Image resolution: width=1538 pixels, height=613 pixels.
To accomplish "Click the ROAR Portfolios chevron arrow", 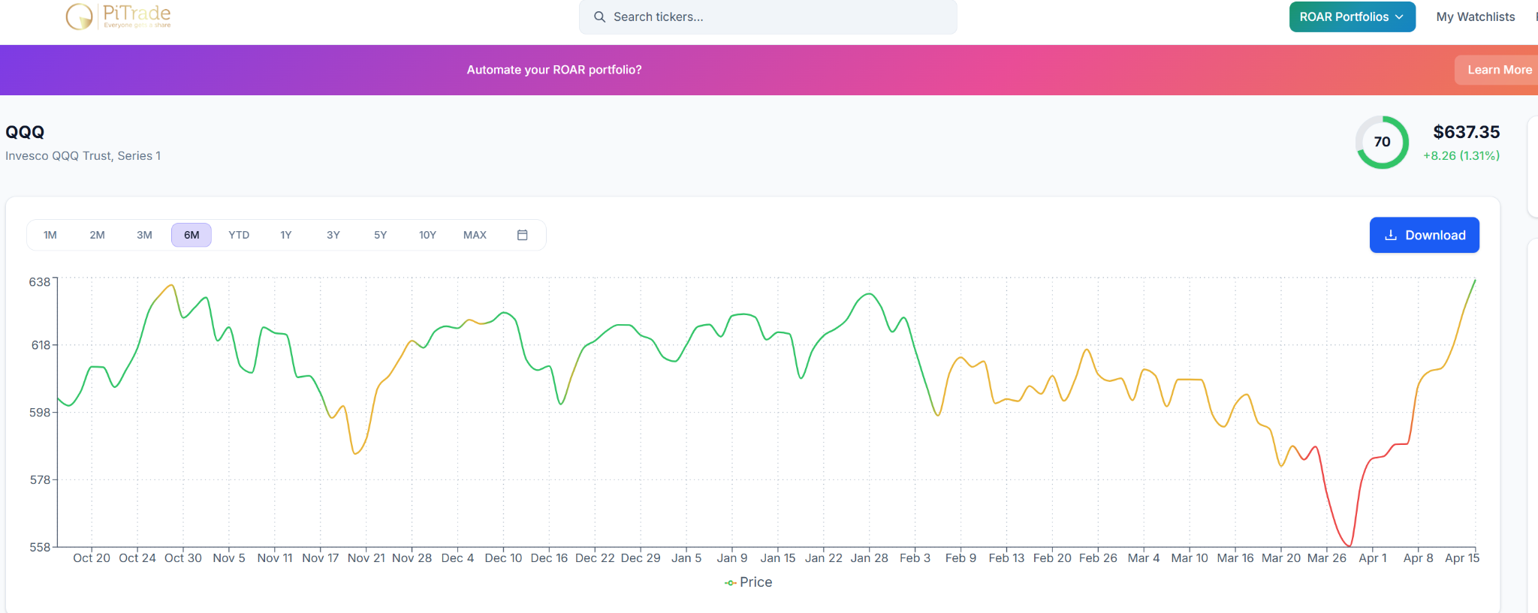I will coord(1399,17).
